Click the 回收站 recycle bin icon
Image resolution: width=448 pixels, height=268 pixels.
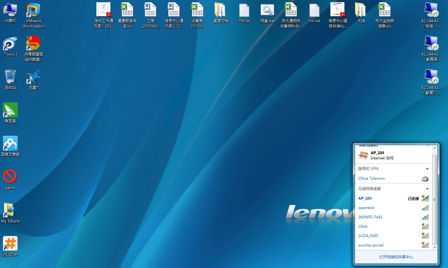tap(10, 77)
